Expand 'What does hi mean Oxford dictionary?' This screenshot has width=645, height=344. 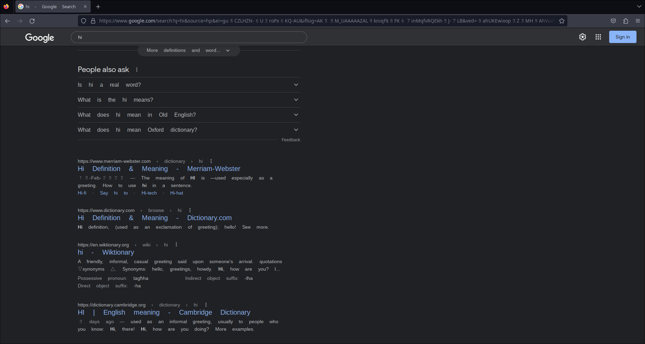189,130
